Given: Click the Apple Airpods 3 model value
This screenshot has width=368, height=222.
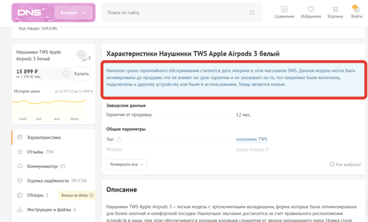Looking at the screenshot, I should coord(252,150).
